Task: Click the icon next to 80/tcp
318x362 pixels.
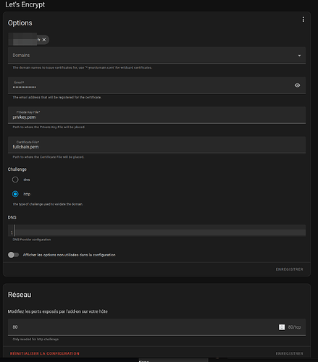Action: (x=282, y=327)
